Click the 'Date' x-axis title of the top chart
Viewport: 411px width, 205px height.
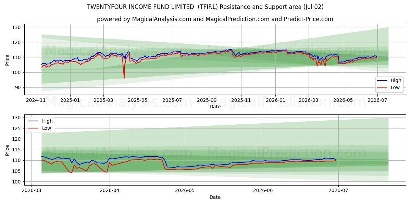pyautogui.click(x=215, y=107)
